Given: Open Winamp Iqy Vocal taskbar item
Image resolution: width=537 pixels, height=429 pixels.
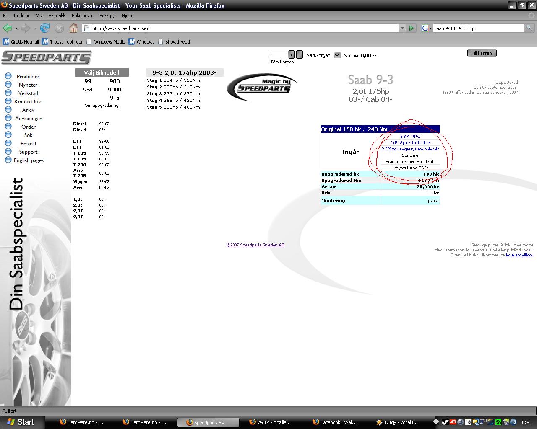Looking at the screenshot, I should coord(398,422).
